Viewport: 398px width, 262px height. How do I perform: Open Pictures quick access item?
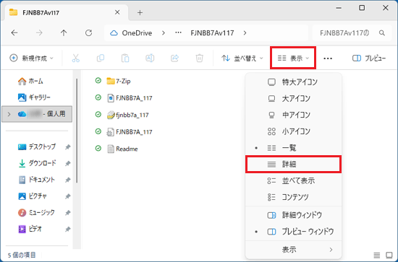point(33,196)
